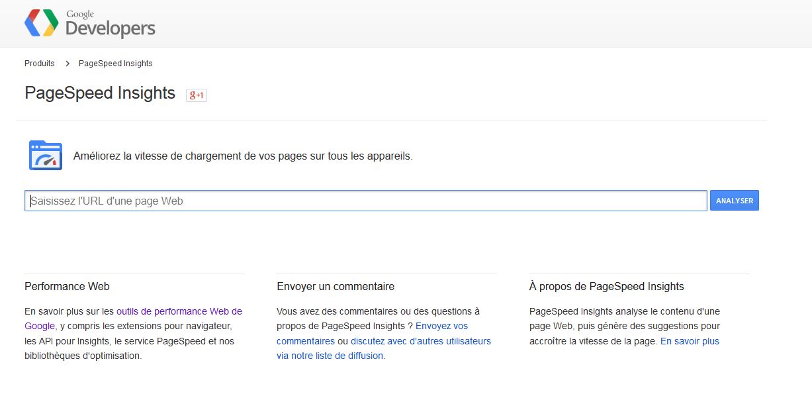Click the À propos de PageSpeed Insights heading
The image size is (812, 400).
pyautogui.click(x=607, y=287)
